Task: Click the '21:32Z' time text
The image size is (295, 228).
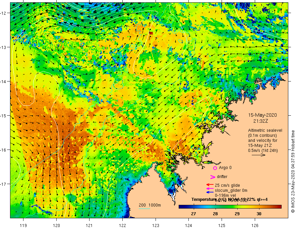Action: 260,121
